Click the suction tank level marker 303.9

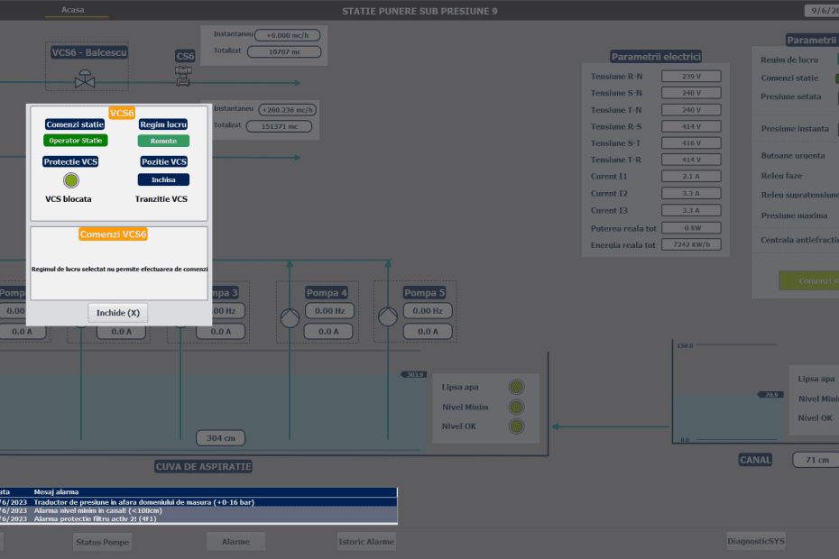(414, 374)
